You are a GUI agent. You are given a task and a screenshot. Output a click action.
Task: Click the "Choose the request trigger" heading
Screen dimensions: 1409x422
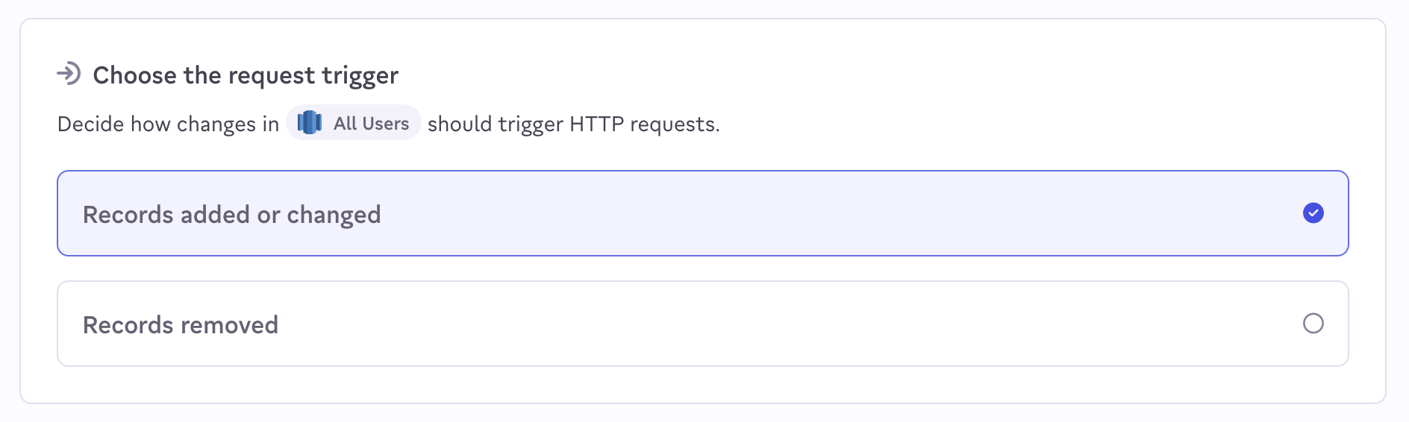pyautogui.click(x=246, y=75)
